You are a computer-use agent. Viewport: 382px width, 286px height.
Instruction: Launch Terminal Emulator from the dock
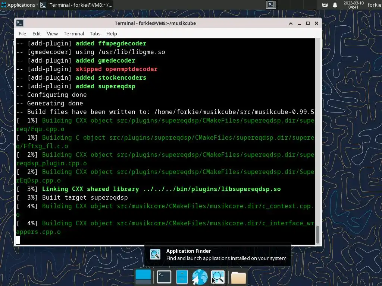click(x=164, y=277)
